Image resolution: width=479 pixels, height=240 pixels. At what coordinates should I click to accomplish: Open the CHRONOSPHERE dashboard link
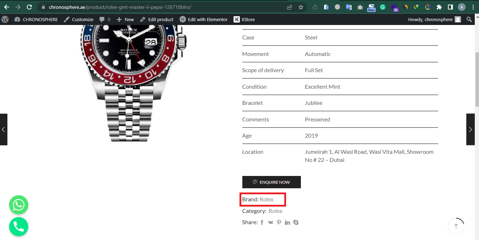pyautogui.click(x=36, y=19)
